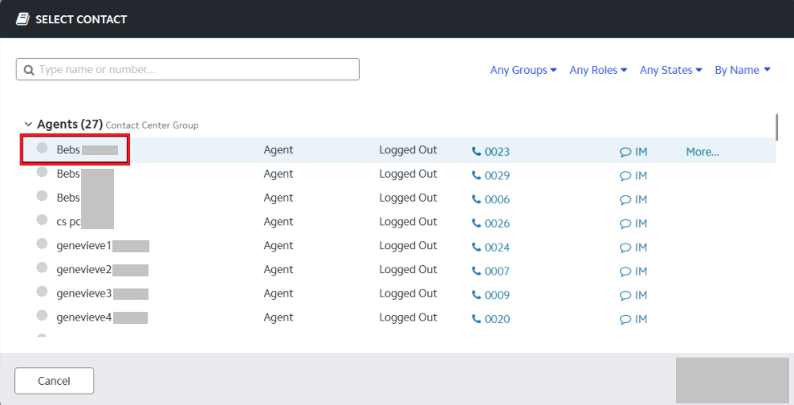Click the phone icon for extension 0020
Image resolution: width=794 pixels, height=405 pixels.
tap(476, 318)
